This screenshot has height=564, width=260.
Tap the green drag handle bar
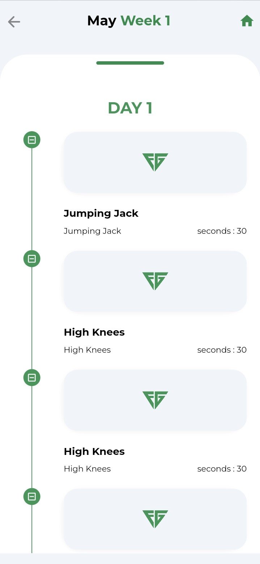tap(130, 63)
